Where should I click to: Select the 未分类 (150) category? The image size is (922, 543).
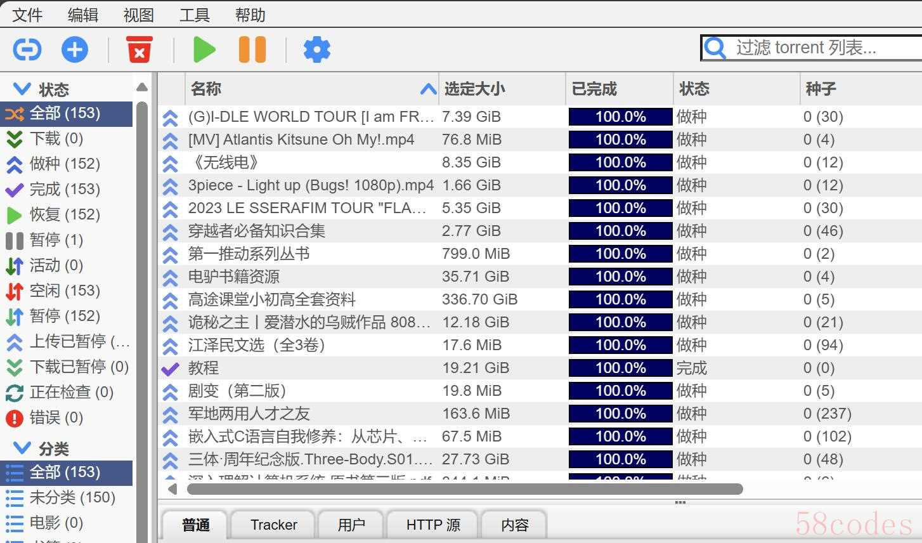pyautogui.click(x=66, y=498)
